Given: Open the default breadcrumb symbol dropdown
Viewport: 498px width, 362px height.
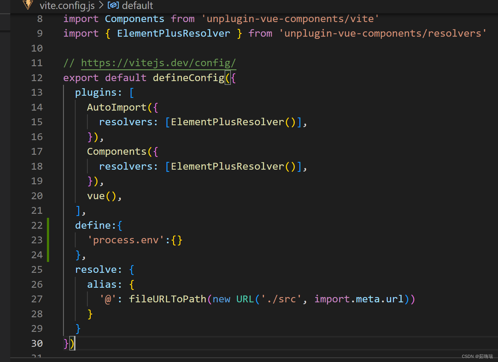Looking at the screenshot, I should (x=137, y=5).
